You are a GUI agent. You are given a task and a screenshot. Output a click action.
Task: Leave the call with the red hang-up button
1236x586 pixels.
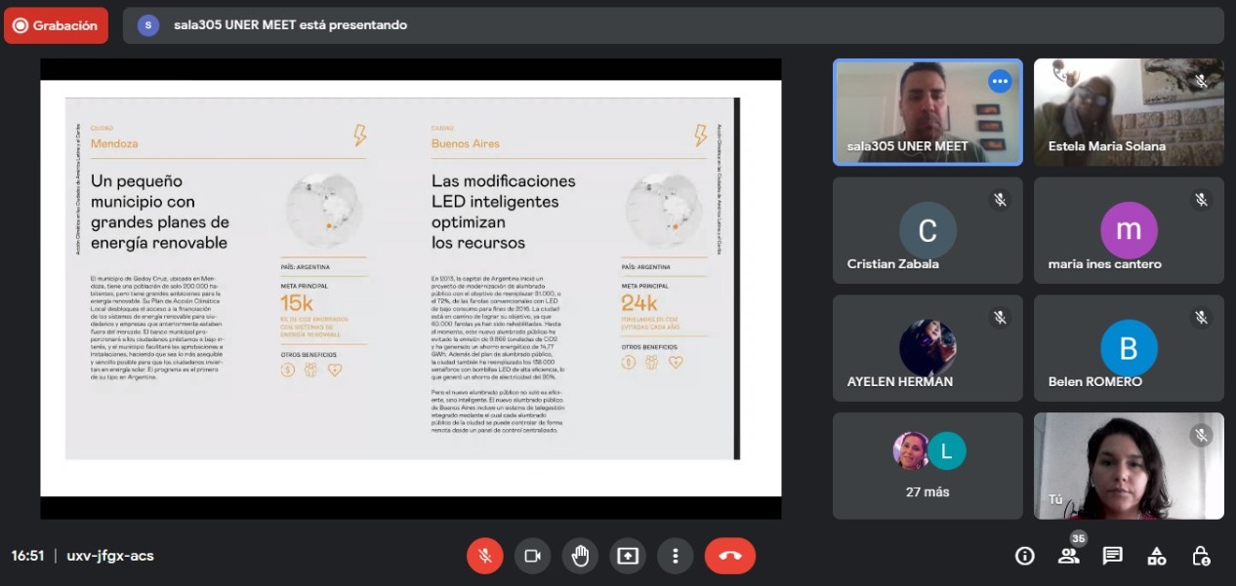tap(730, 556)
